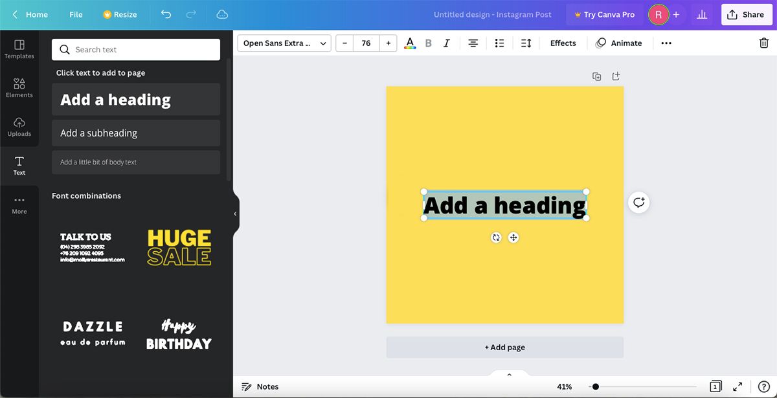Image resolution: width=777 pixels, height=398 pixels.
Task: Increase font size with plus button
Action: pos(388,43)
